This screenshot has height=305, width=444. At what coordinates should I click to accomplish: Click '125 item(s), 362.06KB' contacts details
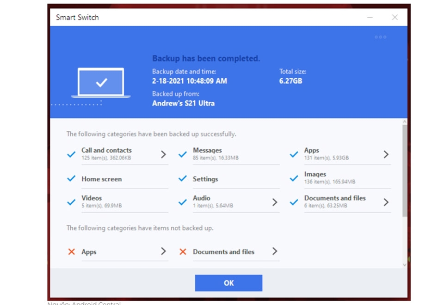[x=106, y=158]
